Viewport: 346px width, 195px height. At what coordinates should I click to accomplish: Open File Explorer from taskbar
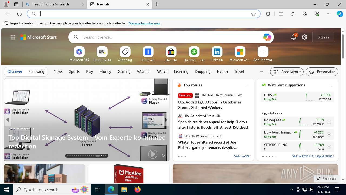click(124, 190)
